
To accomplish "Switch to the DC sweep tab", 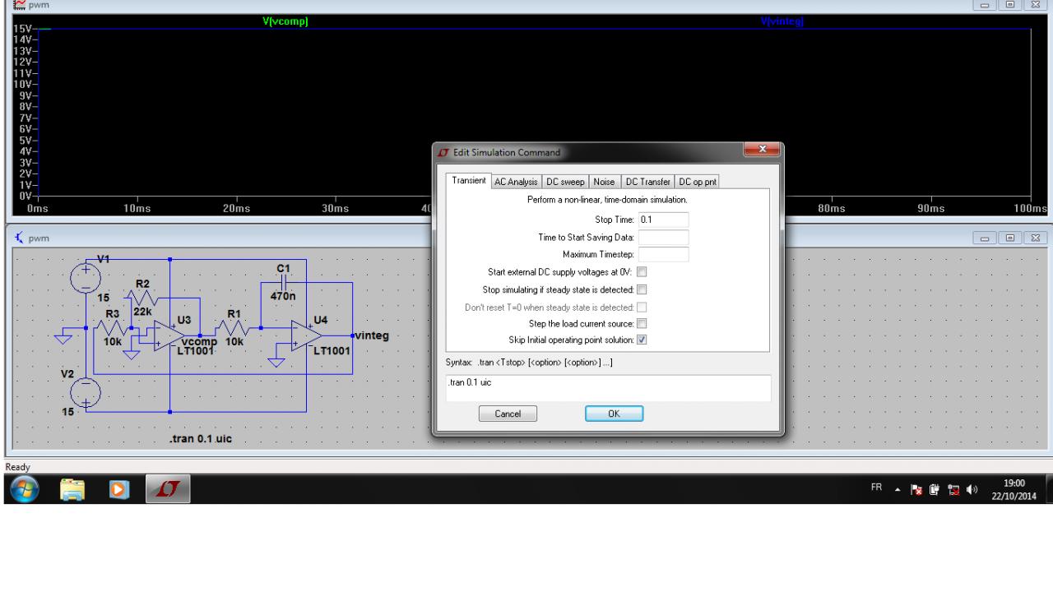I will [x=564, y=182].
